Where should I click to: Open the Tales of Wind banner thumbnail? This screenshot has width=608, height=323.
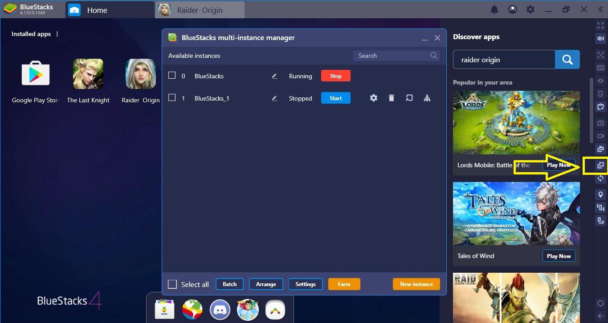point(517,214)
